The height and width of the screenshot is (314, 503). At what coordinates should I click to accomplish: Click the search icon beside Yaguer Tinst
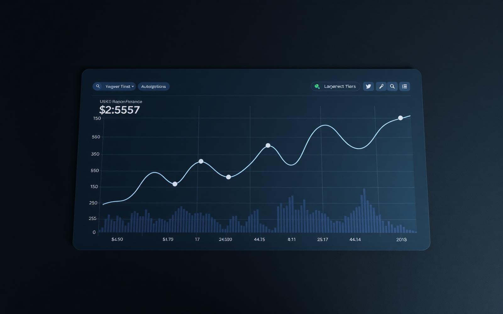(98, 86)
